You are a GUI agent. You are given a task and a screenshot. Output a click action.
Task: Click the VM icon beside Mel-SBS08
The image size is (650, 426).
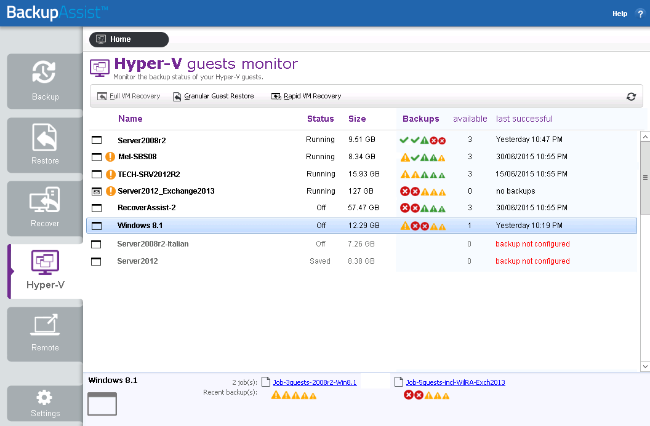97,157
